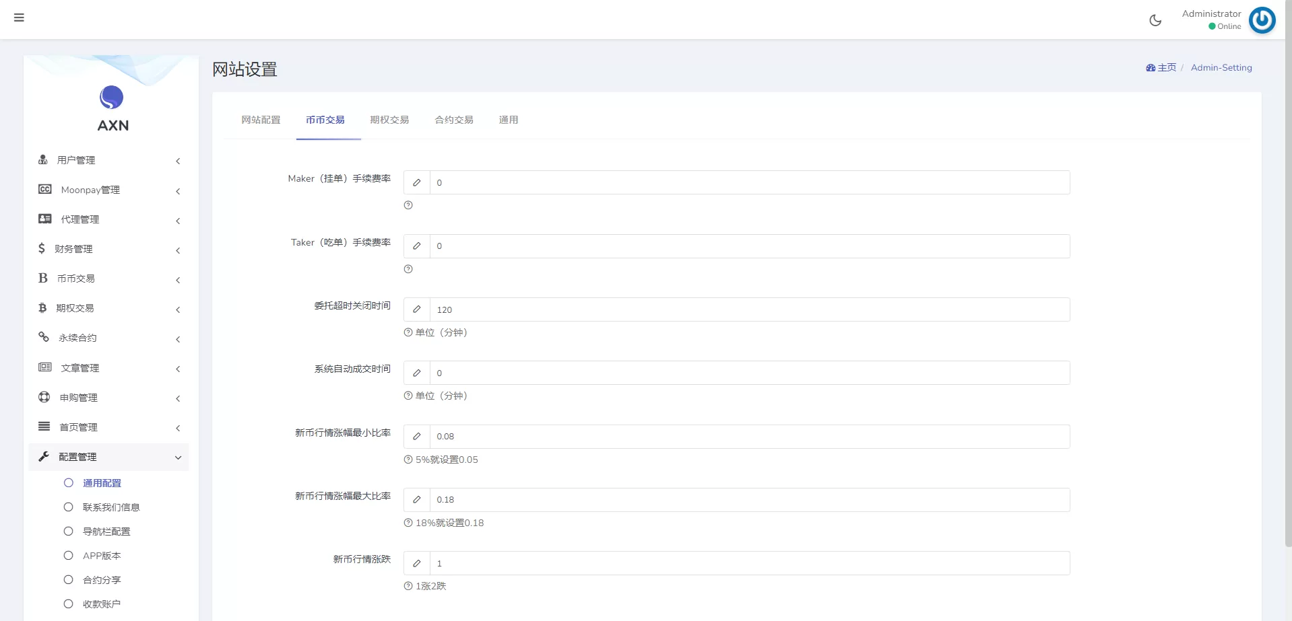Open the 导航栏配置 sidebar link
1292x621 pixels.
[106, 532]
